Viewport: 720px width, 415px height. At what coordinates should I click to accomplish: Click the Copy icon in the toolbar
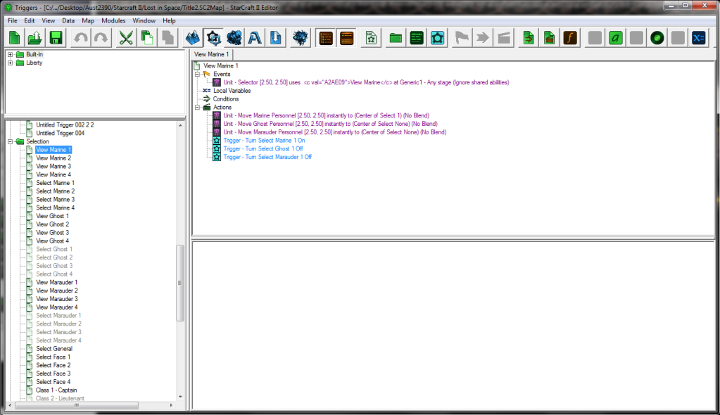147,38
